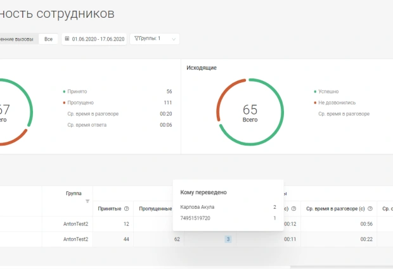The height and width of the screenshot is (269, 393).
Task: Click the calendar icon in date range field
Action: [67, 39]
